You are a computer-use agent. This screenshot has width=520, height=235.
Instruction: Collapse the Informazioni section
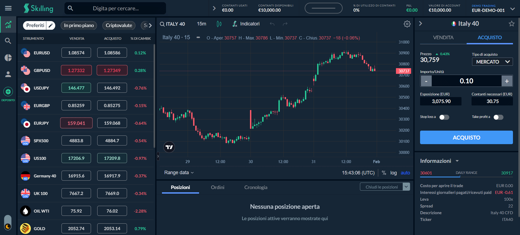click(457, 161)
